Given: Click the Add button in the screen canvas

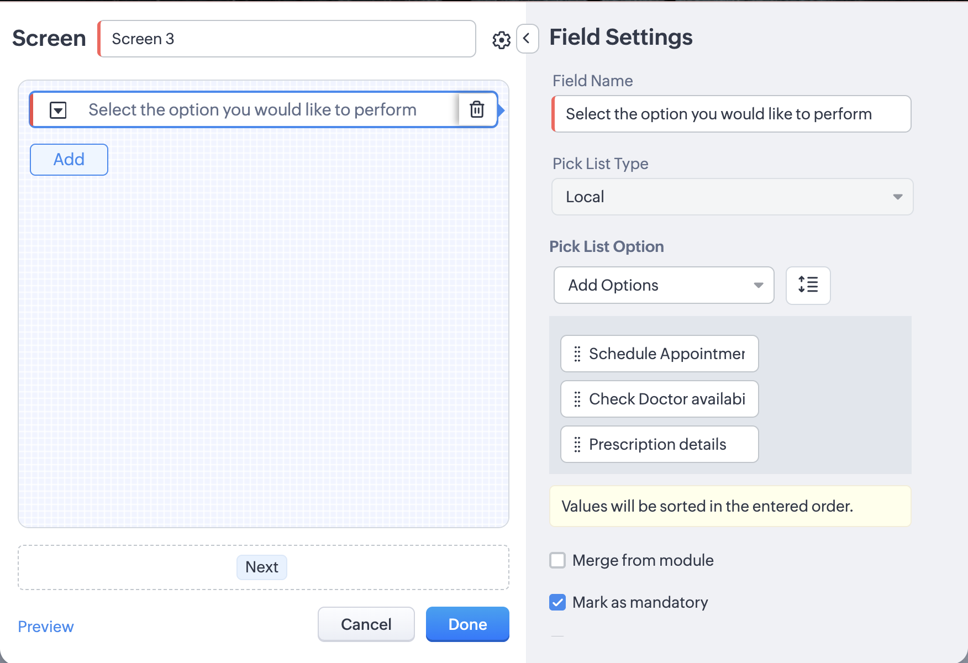Looking at the screenshot, I should point(69,160).
